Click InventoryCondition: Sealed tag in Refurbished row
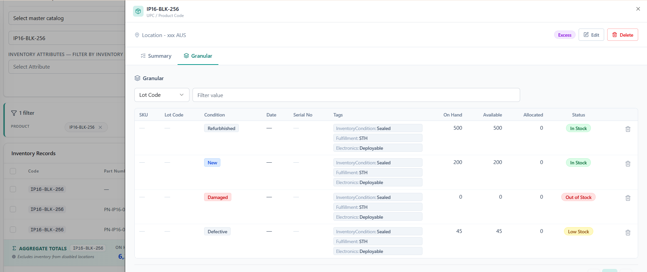The image size is (647, 272). tap(378, 128)
